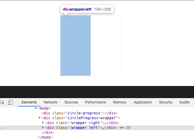Collapse the body element node
Image resolution: width=194 pixels, height=140 pixels.
36,108
